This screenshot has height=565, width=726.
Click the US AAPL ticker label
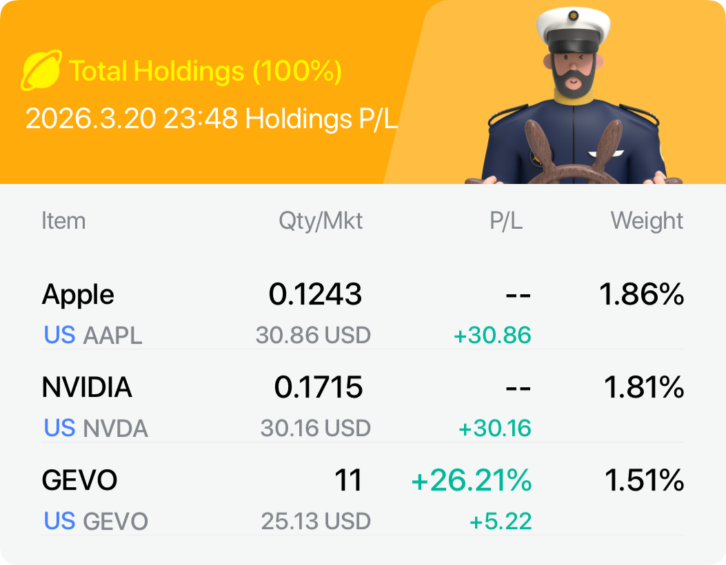[x=93, y=336]
